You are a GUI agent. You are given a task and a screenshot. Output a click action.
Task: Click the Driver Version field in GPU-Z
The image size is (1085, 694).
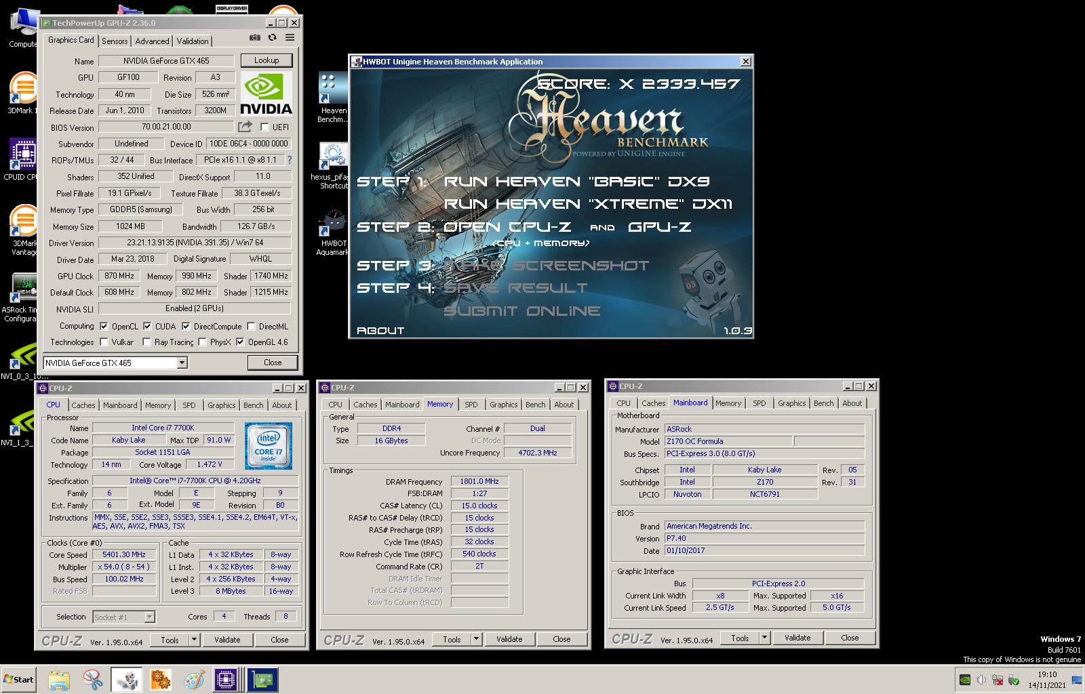(195, 243)
